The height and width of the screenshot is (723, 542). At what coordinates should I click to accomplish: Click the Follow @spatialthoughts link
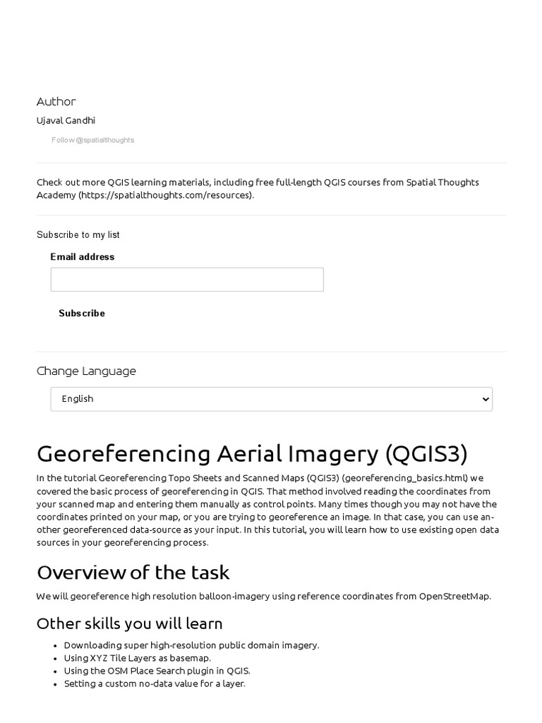[92, 140]
